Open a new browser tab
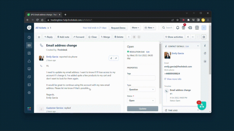Screen dimensions: 234x131 [65, 14]
